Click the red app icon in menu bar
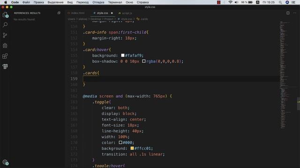The width and height of the screenshot is (300, 168). [x=219, y=2]
